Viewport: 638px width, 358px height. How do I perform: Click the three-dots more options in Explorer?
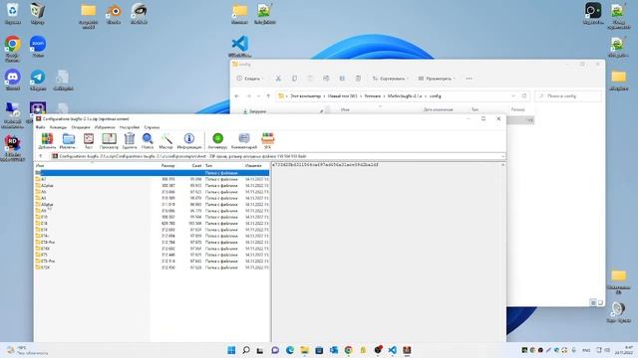coord(470,79)
